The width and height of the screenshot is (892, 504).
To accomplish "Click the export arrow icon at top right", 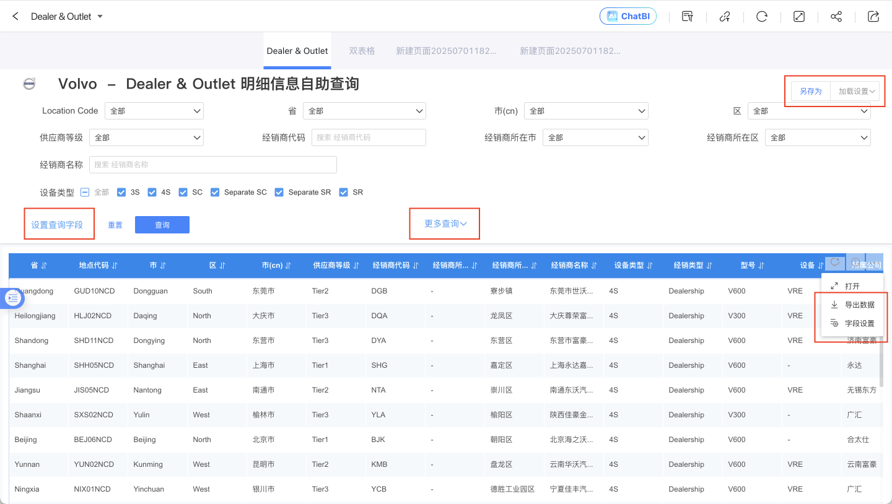I will tap(873, 17).
